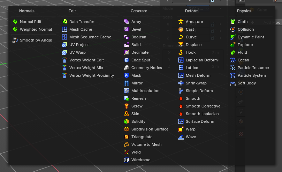Click the Shrinkwrap modifier icon

click(x=181, y=83)
